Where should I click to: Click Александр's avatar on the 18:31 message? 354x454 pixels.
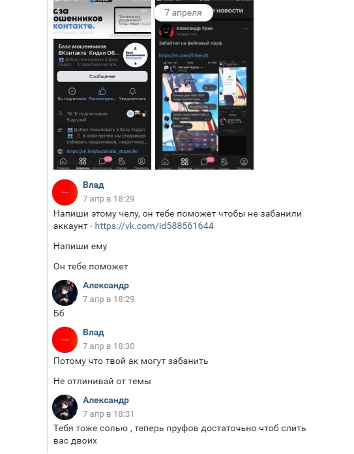click(x=65, y=408)
